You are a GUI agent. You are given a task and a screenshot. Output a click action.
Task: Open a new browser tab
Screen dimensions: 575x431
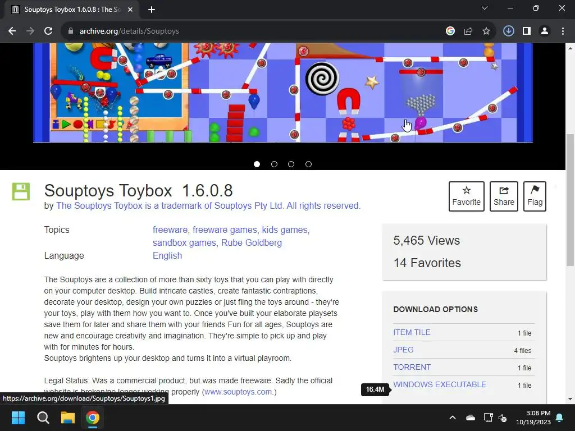152,10
